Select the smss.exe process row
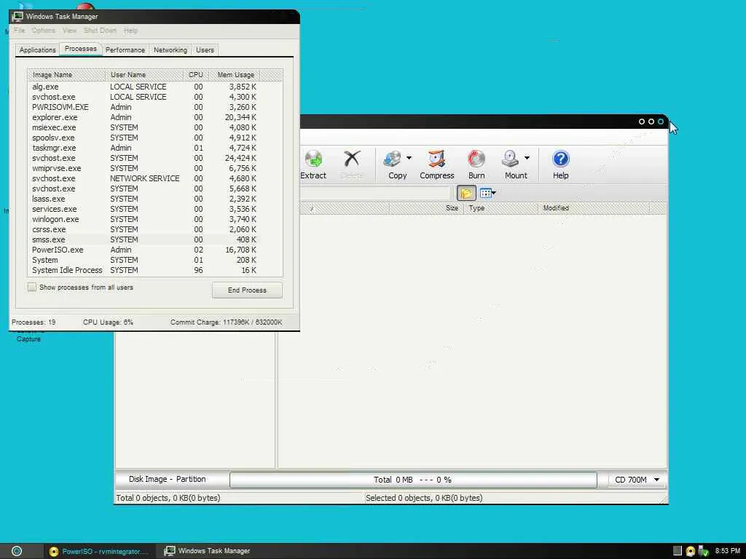The image size is (746, 559). coord(144,239)
